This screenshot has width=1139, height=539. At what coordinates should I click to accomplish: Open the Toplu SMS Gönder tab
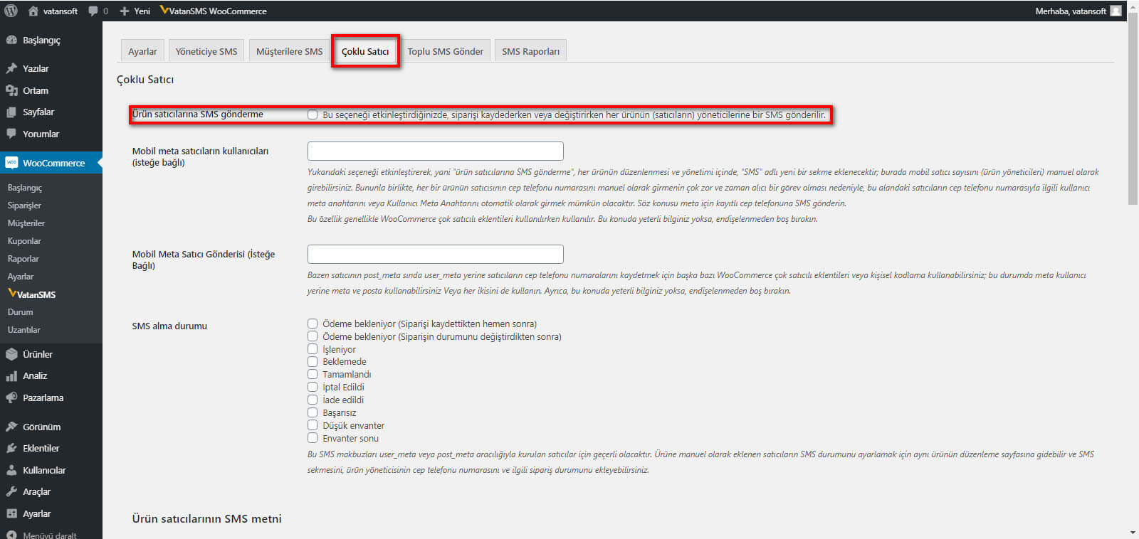coord(445,51)
